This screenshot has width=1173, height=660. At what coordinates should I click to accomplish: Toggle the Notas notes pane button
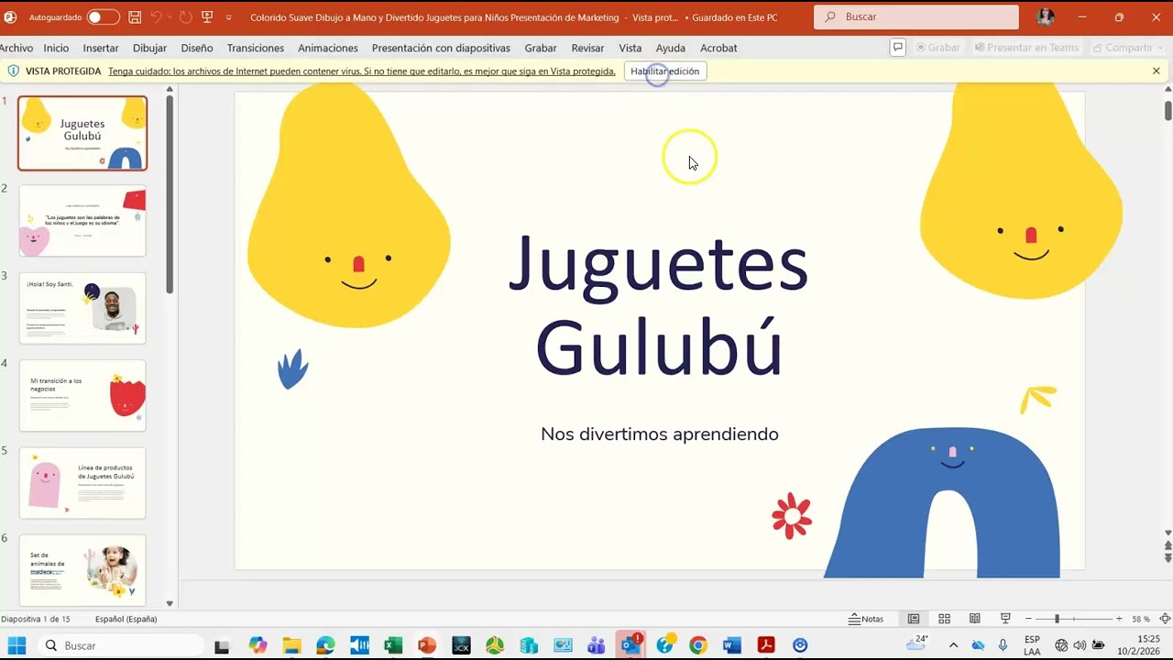point(866,619)
